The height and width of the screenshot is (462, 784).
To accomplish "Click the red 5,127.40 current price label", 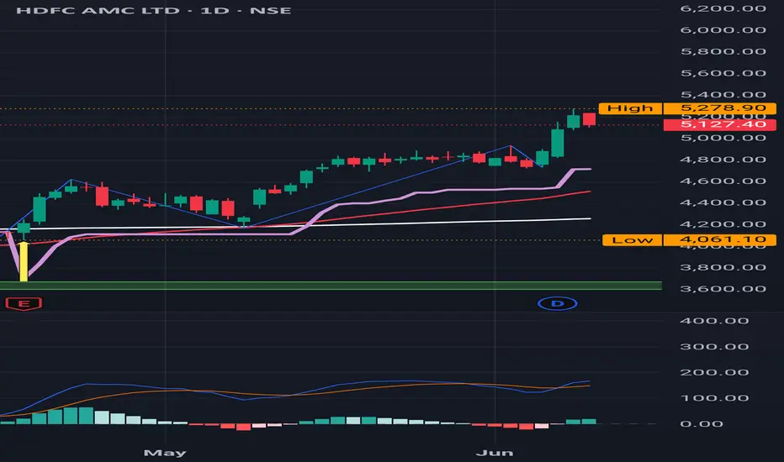I will coord(720,125).
